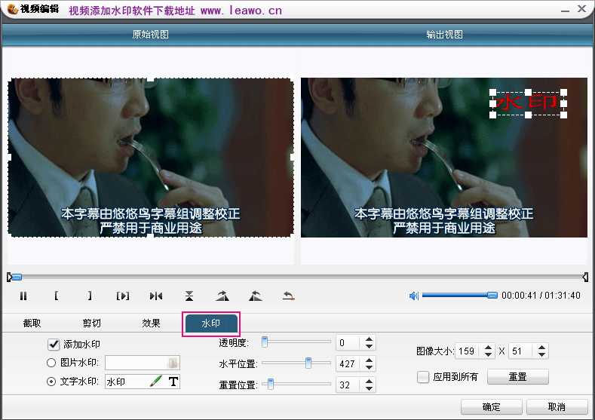This screenshot has width=595, height=420.
Task: Click the 确定 button
Action: 492,407
